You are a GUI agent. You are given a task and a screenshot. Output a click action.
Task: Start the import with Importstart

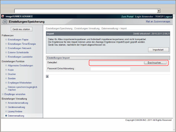[158, 50]
